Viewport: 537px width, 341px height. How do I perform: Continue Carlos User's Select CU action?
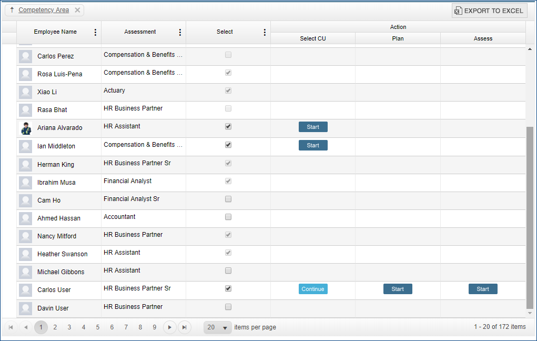[313, 288]
